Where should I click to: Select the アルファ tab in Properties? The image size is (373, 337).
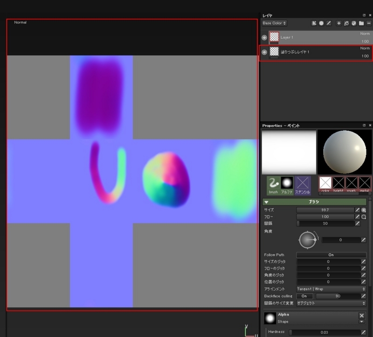pyautogui.click(x=287, y=185)
